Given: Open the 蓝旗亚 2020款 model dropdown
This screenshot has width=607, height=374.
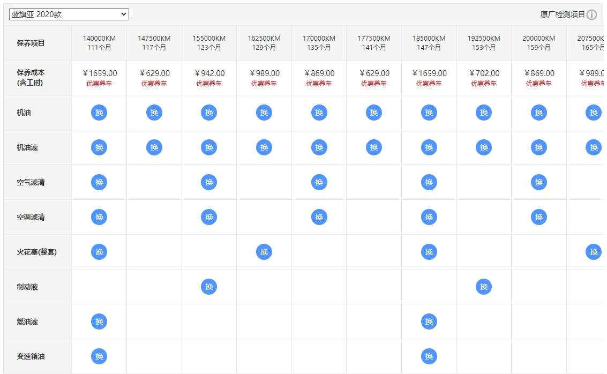Looking at the screenshot, I should [x=69, y=14].
